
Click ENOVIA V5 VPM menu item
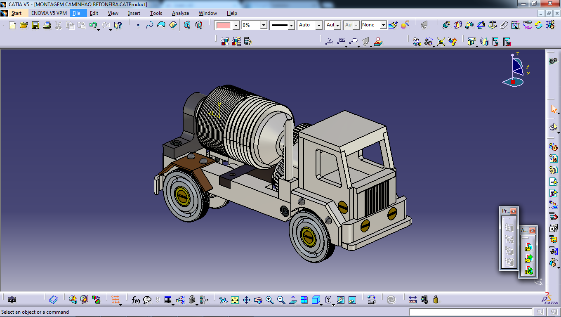(49, 13)
